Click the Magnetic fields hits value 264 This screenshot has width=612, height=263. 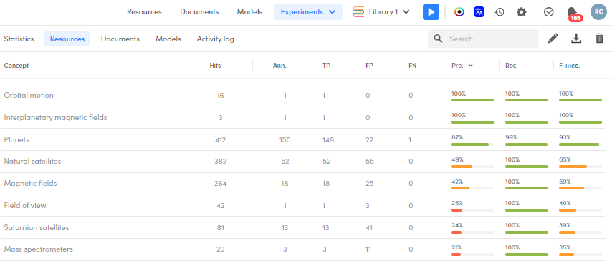click(x=220, y=183)
